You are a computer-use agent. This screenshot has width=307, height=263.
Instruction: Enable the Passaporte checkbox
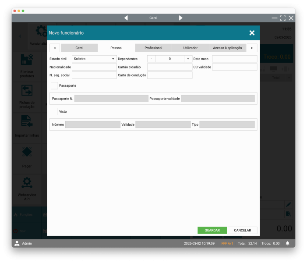pos(54,85)
